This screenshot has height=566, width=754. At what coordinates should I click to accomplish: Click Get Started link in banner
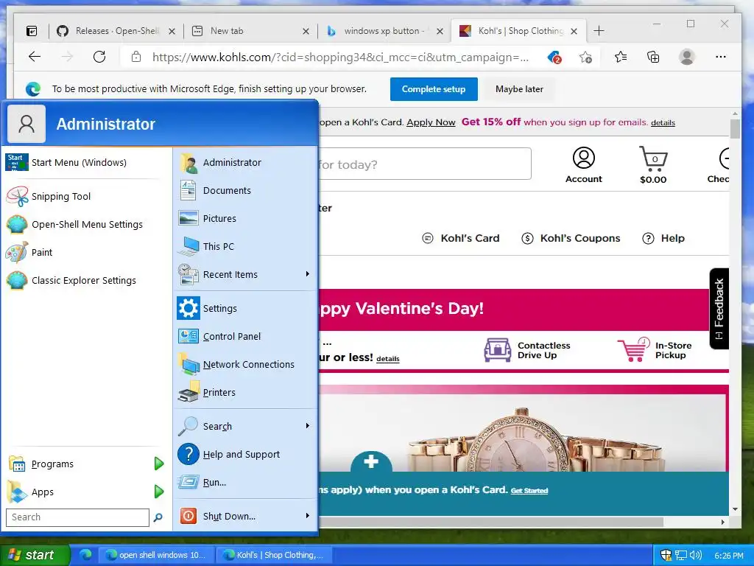(x=529, y=490)
